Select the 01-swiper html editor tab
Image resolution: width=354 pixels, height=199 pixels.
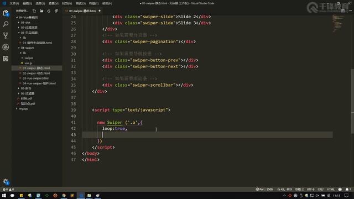82,11
